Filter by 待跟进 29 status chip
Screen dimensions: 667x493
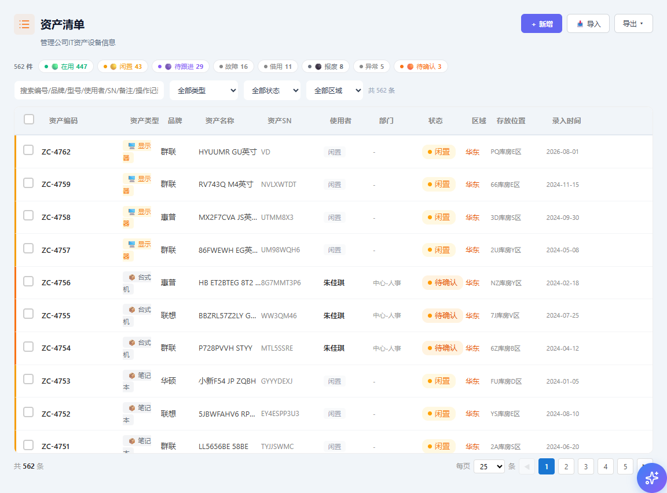pyautogui.click(x=181, y=67)
